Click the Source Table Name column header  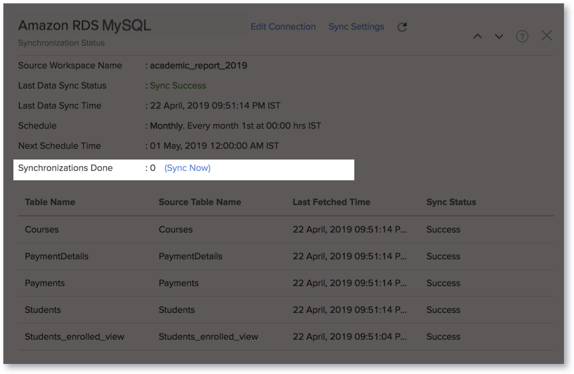point(200,202)
